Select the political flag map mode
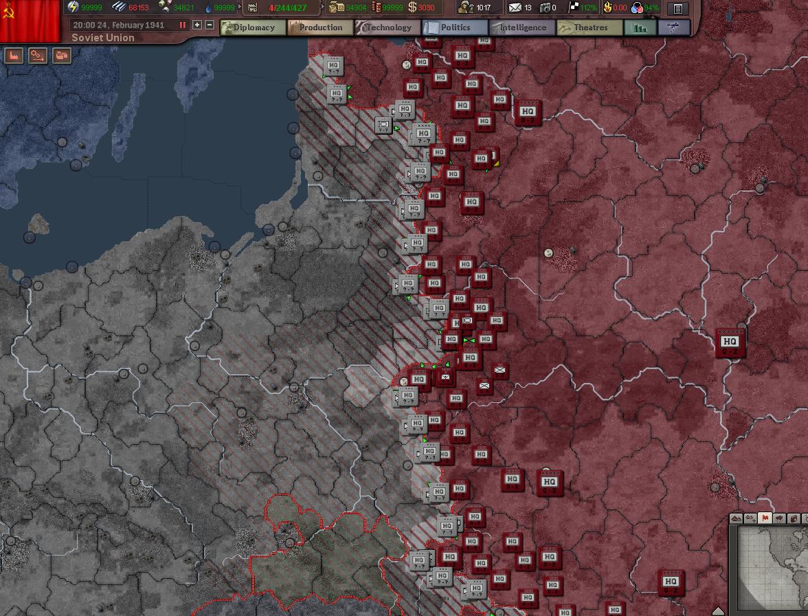808x616 pixels. (765, 518)
